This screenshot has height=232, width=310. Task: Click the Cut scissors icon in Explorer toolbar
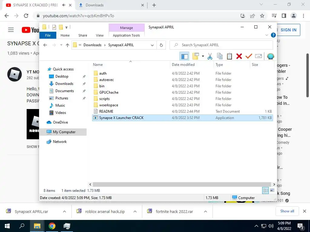coord(210,56)
